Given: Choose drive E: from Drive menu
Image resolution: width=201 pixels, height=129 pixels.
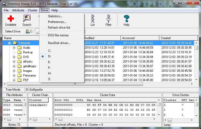Looking at the screenshot, I should (x=62, y=62).
